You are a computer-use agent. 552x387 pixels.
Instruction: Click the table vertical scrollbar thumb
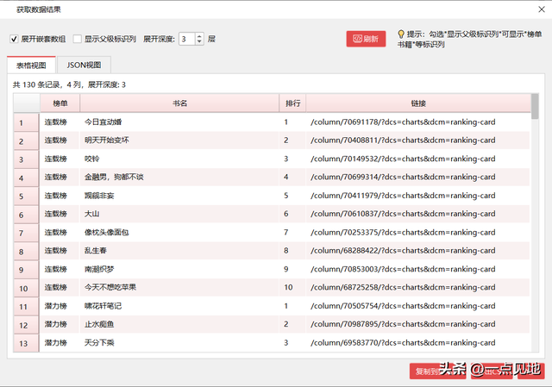(535, 106)
